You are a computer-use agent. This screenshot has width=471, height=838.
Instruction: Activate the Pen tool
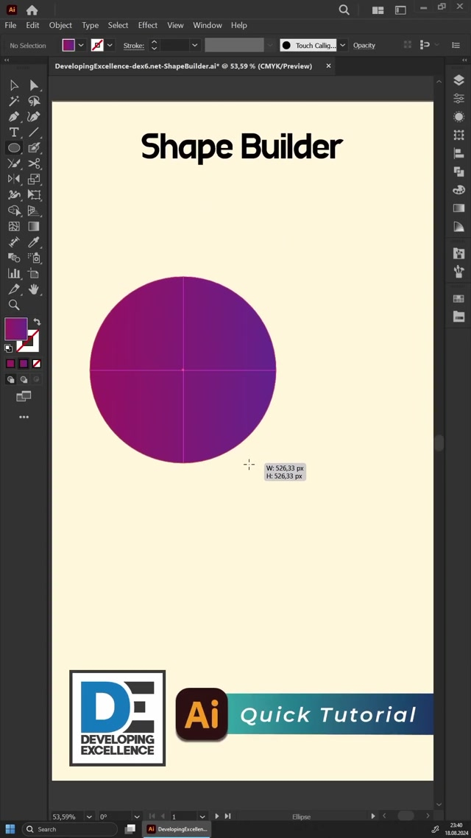tap(14, 116)
